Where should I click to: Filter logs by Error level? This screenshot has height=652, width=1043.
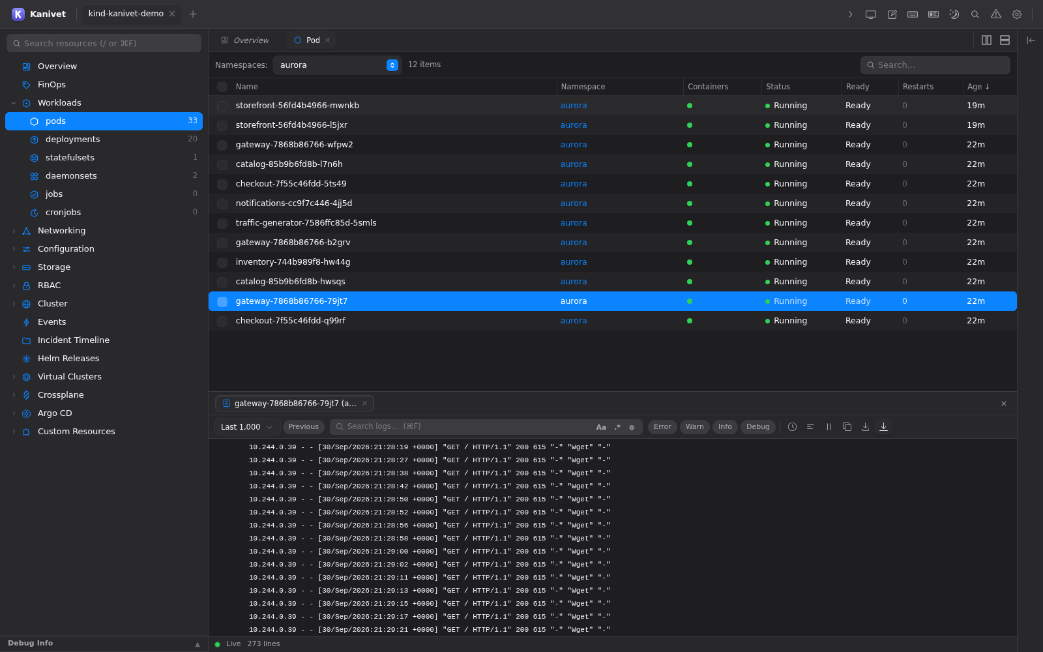point(662,427)
